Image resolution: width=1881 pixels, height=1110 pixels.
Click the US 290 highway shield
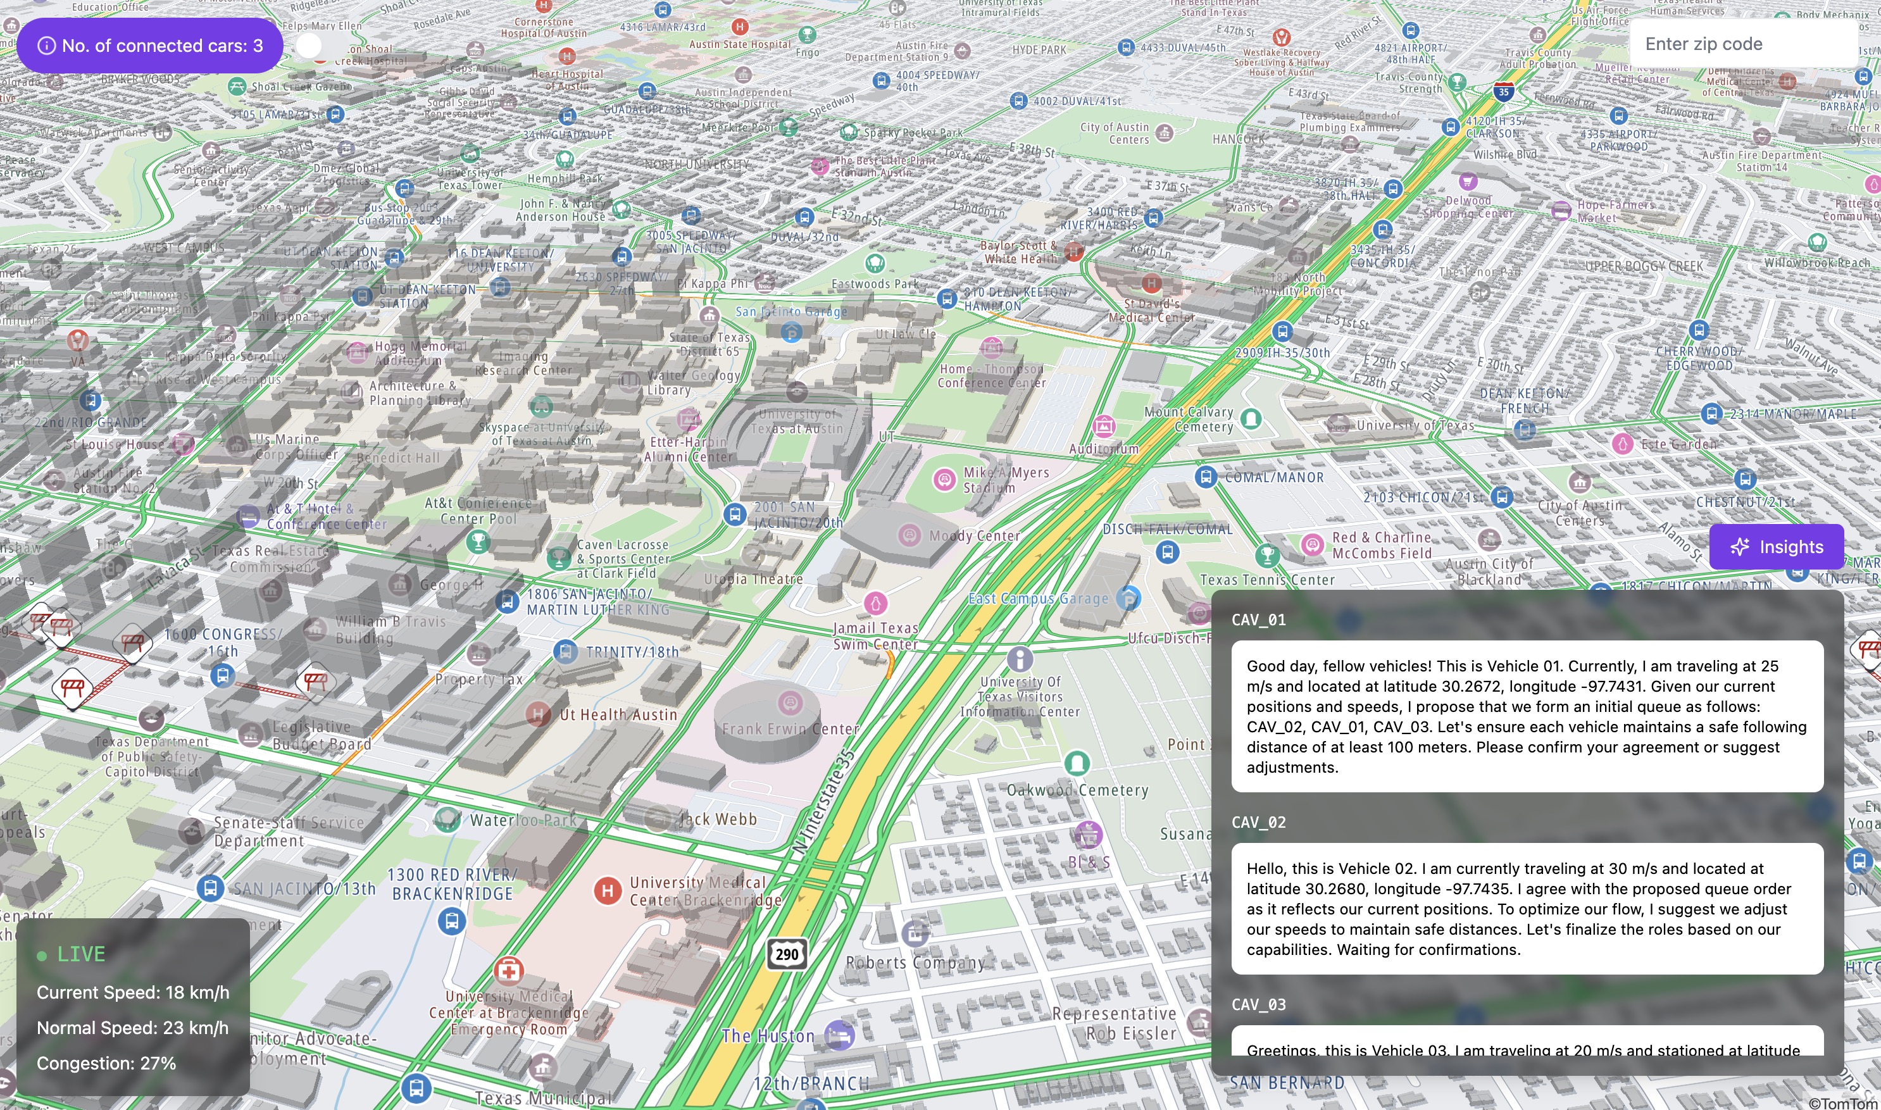click(x=787, y=954)
